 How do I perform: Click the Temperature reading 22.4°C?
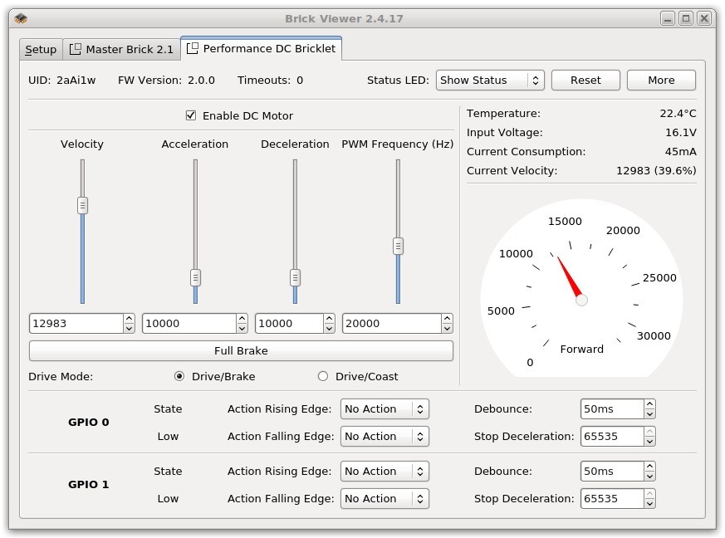coord(678,113)
